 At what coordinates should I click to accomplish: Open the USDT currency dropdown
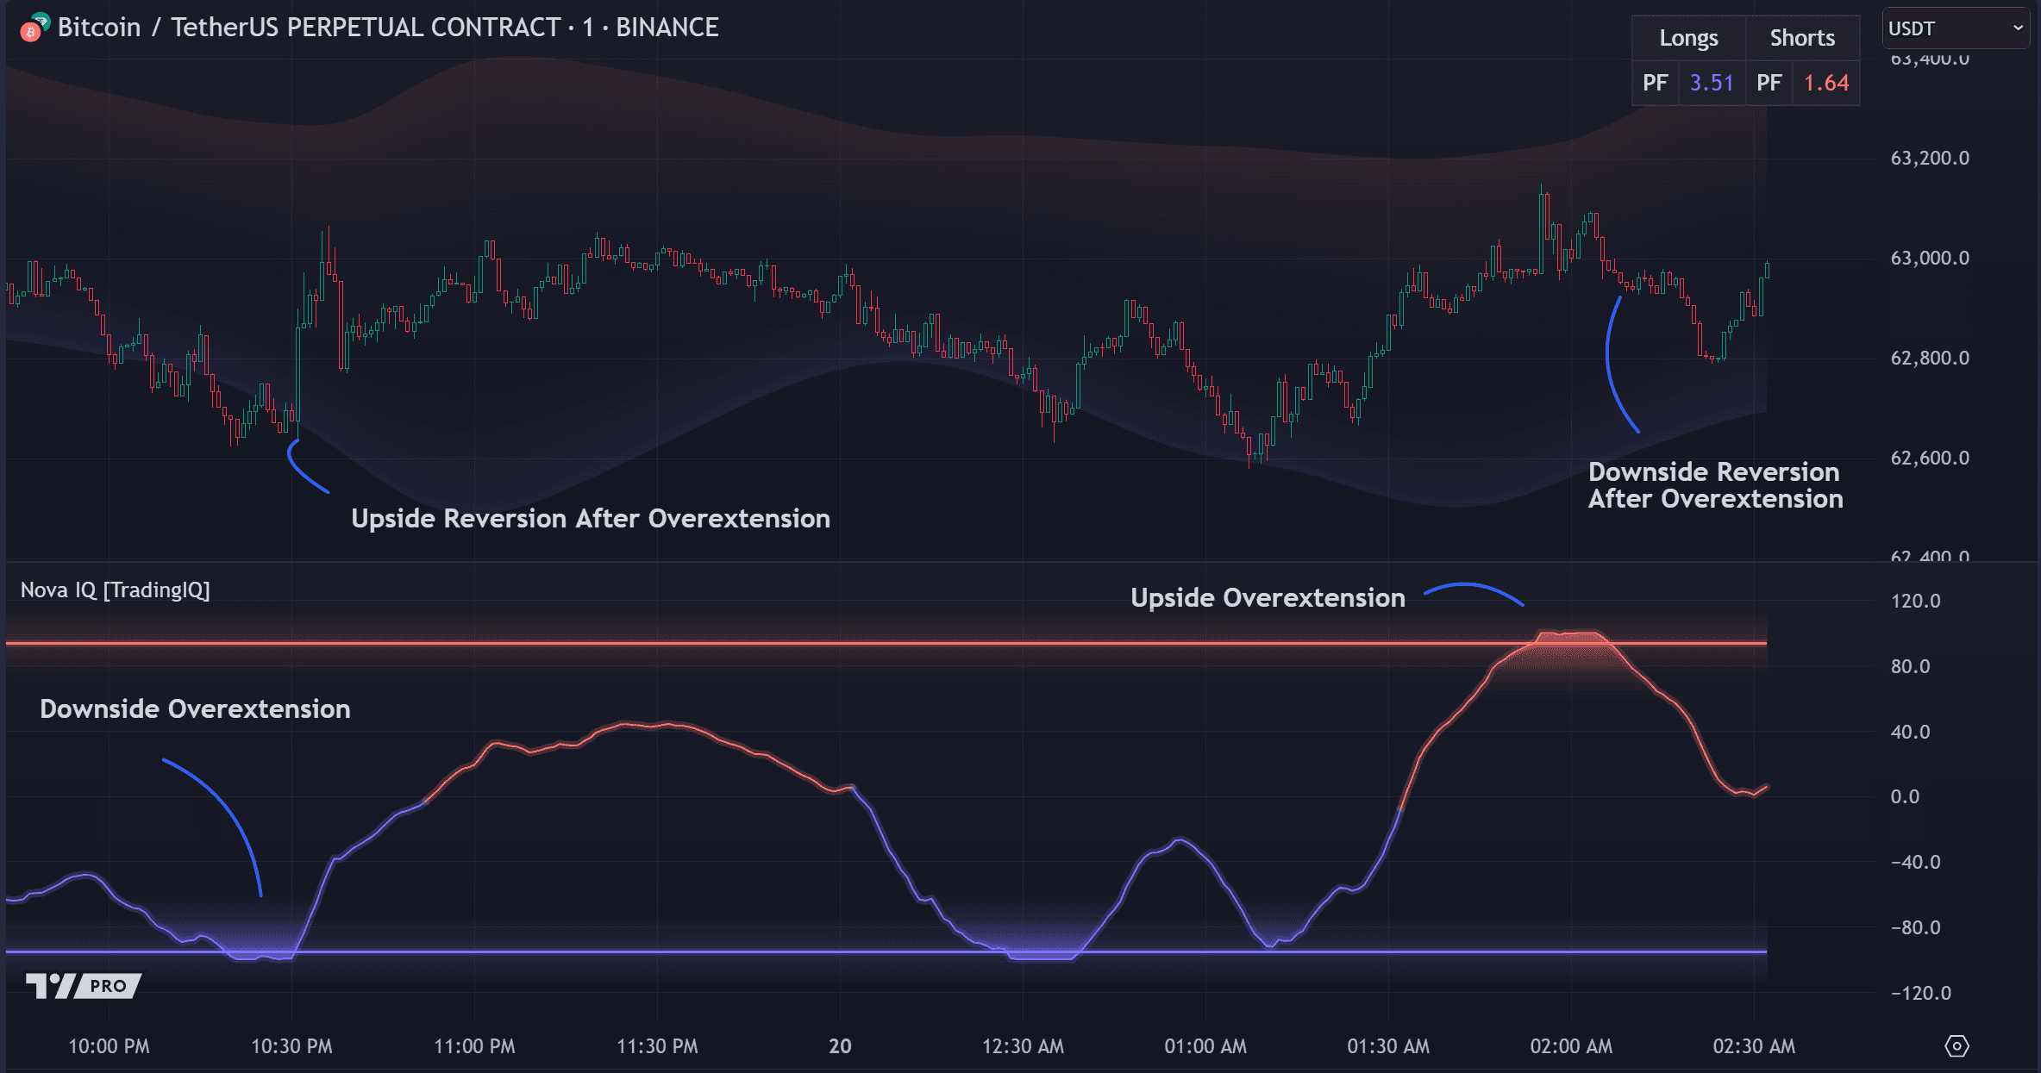coord(1955,28)
